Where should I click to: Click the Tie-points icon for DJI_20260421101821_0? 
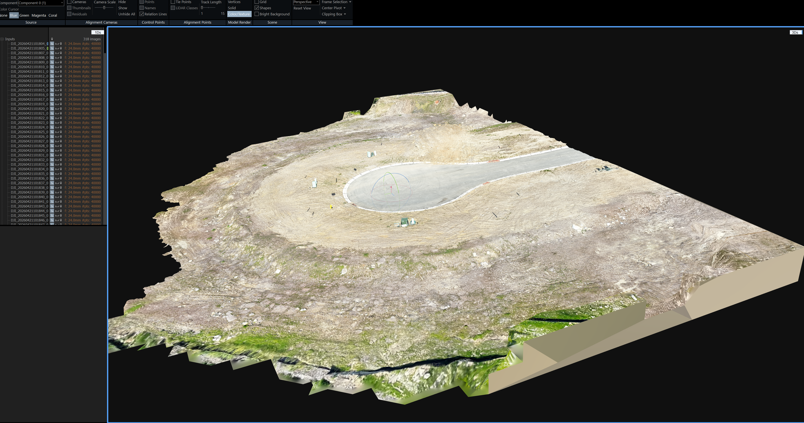point(52,114)
